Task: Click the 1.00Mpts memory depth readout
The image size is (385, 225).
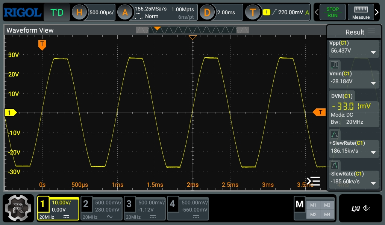Action: point(183,9)
